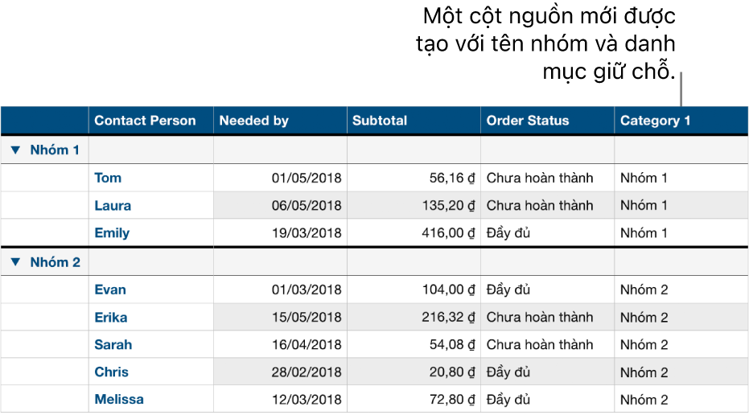Select the Needed by column header
This screenshot has height=415, width=749.
click(x=254, y=121)
